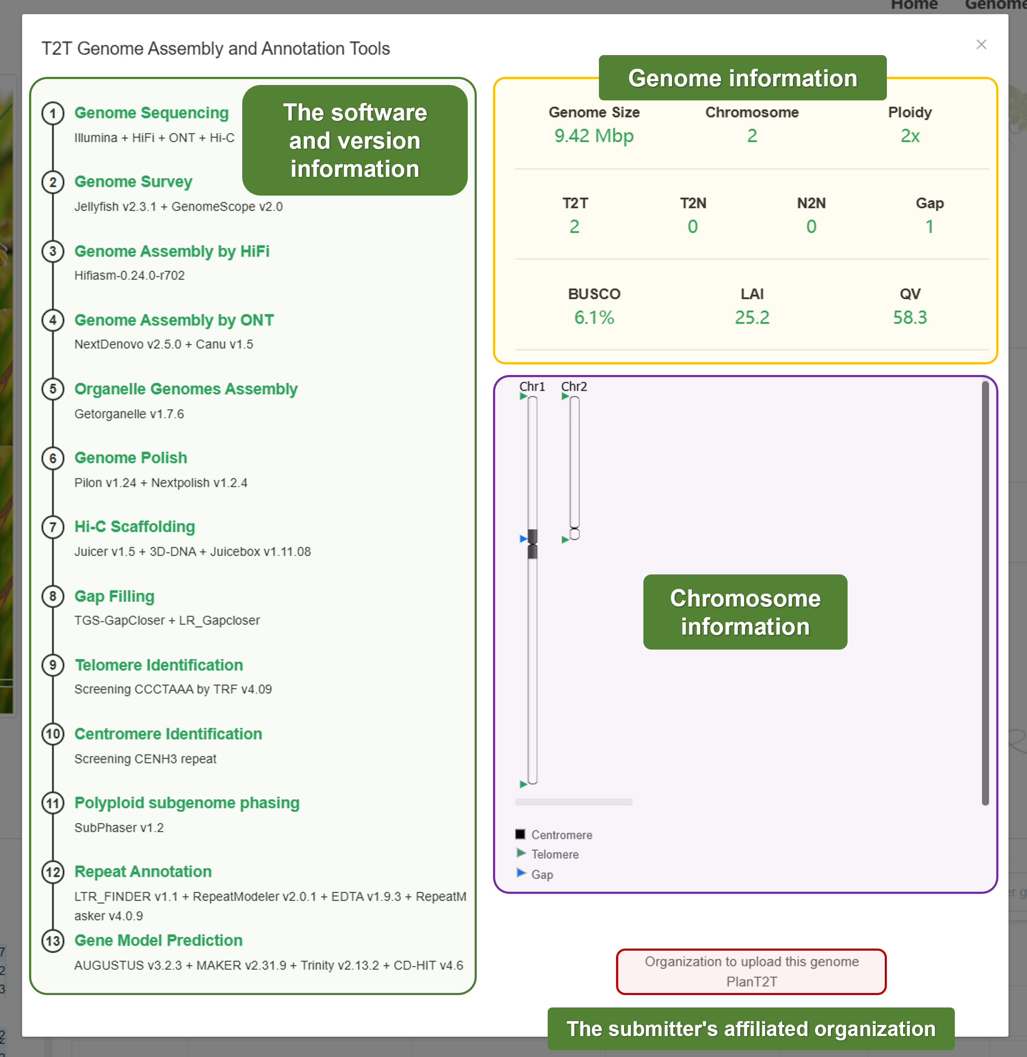This screenshot has width=1027, height=1057.
Task: Click step 1 circle Genome Sequencing
Action: [53, 114]
